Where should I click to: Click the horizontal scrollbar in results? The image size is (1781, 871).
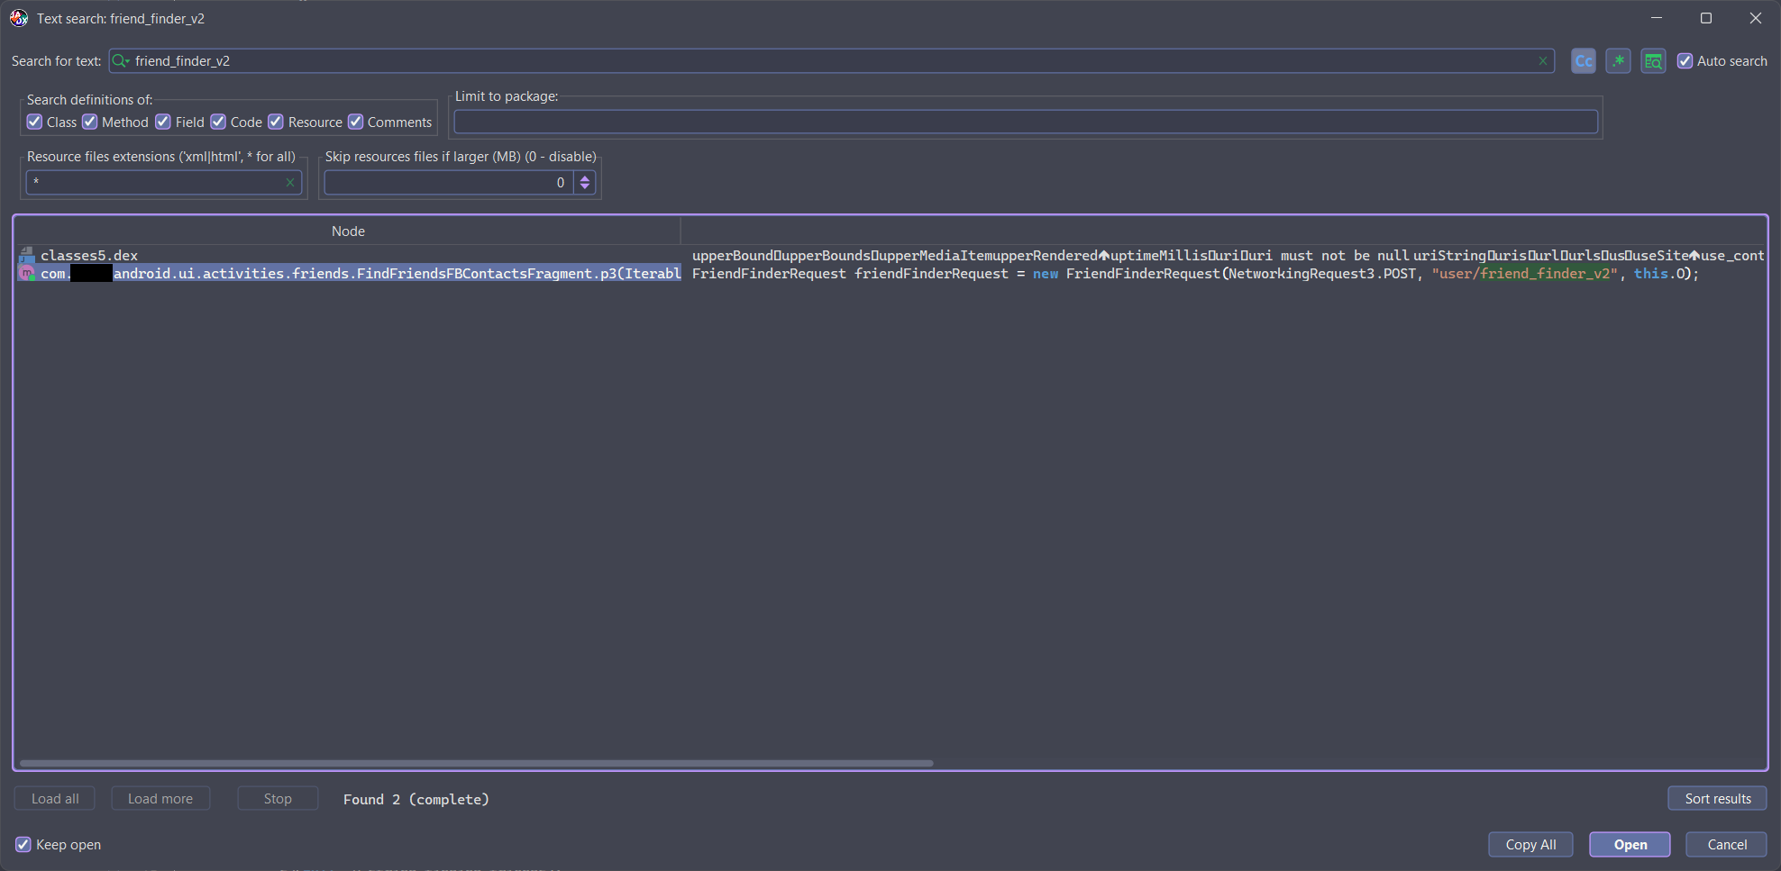click(476, 763)
